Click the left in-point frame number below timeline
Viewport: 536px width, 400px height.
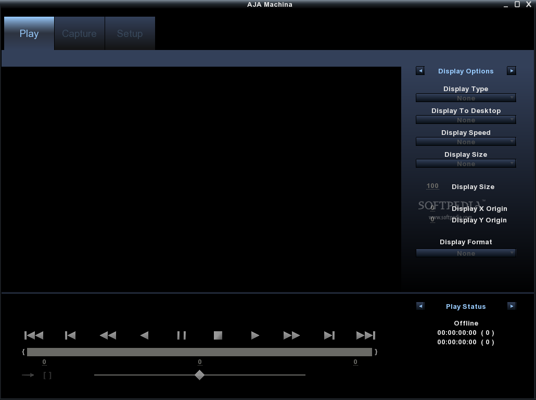tap(44, 362)
